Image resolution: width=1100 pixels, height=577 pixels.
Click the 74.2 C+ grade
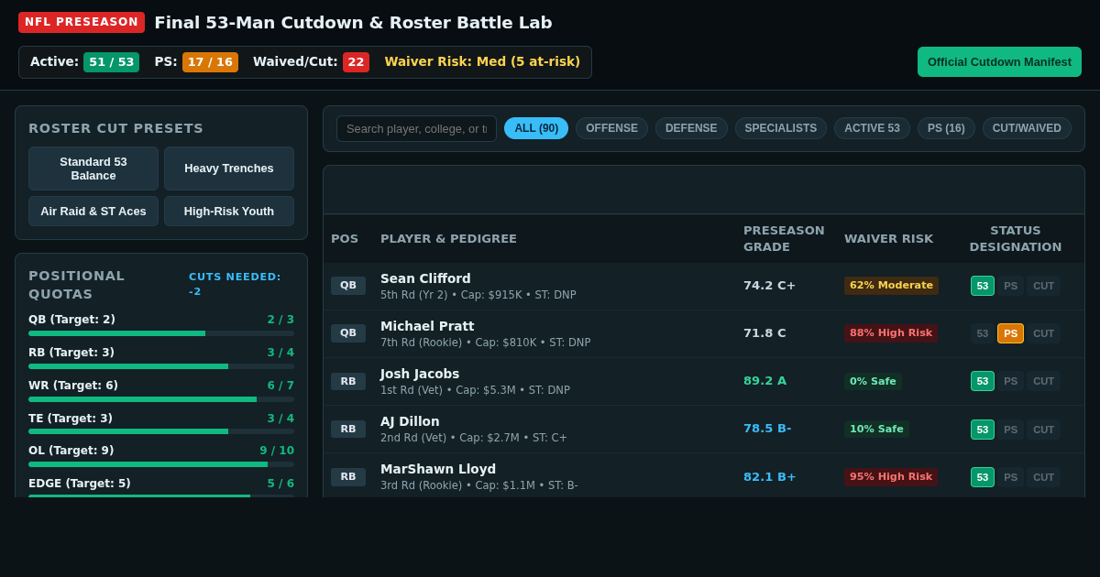[769, 286]
